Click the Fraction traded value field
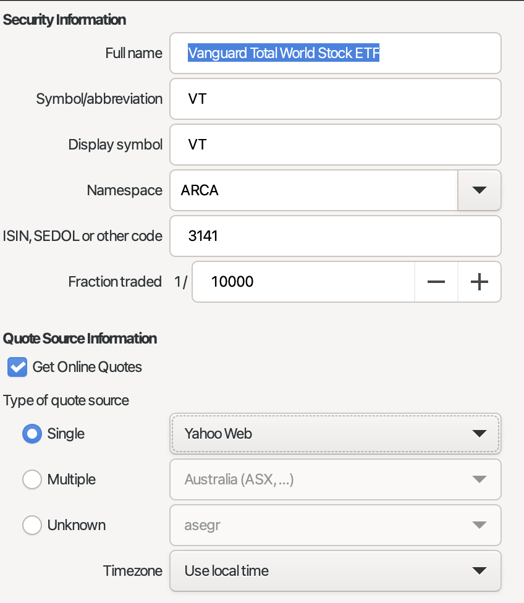Screen dimensions: 524x603 303,282
